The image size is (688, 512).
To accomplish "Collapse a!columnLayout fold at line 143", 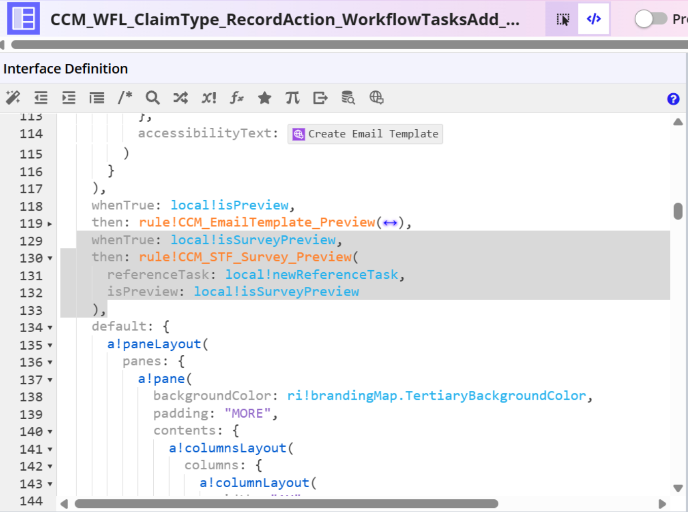I will [x=50, y=484].
